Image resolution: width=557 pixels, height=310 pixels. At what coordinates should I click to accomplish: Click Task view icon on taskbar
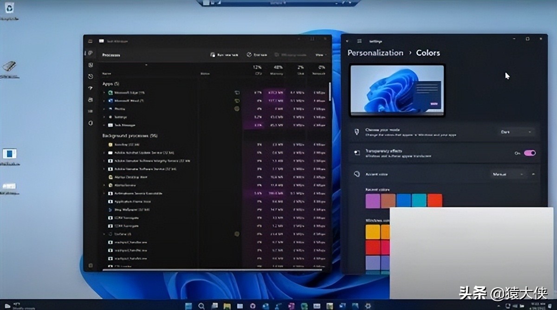tap(214, 305)
